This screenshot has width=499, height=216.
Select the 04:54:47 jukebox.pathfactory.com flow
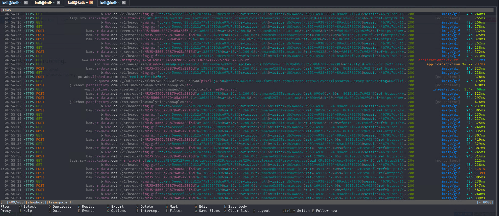tap(247, 85)
